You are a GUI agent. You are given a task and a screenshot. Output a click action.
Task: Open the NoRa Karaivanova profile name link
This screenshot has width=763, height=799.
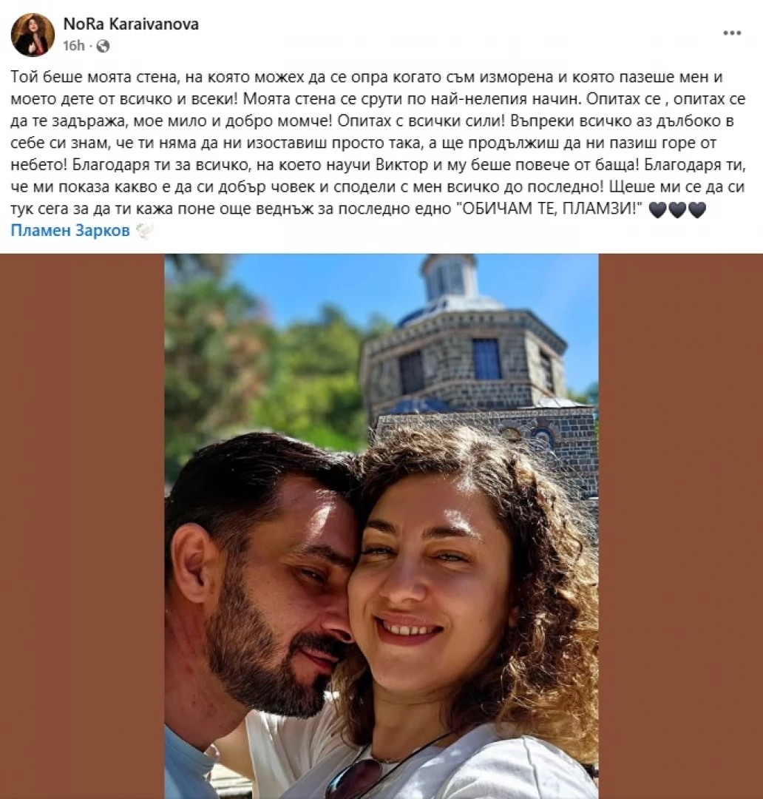pos(131,24)
